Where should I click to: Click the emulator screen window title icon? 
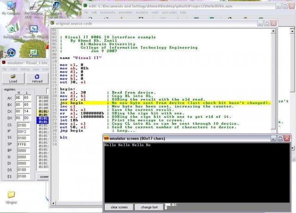[x=106, y=138]
